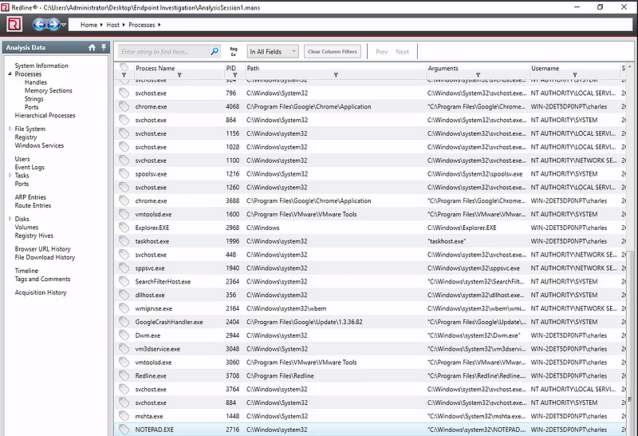Open Tags and Comments
This screenshot has height=436, width=638.
tap(43, 279)
